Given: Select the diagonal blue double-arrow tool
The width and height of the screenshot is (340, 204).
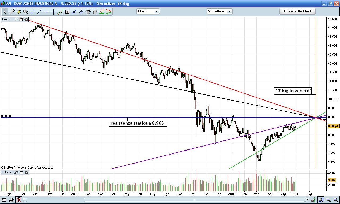Looking at the screenshot, I should coord(74,12).
